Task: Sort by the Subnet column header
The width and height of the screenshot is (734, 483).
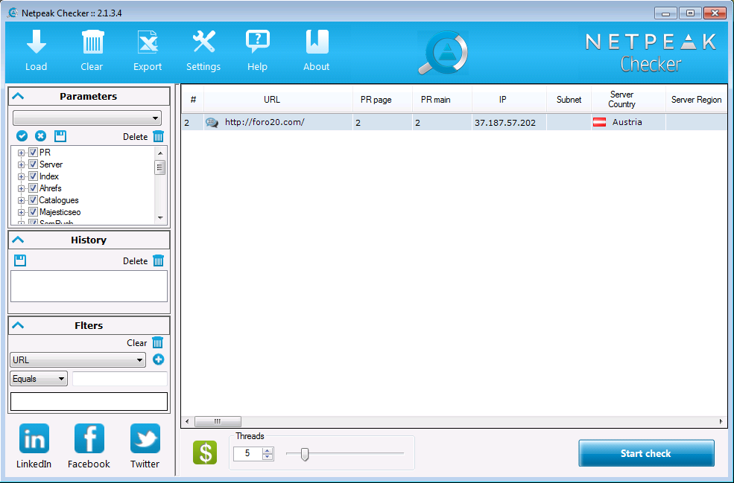Action: click(x=569, y=100)
